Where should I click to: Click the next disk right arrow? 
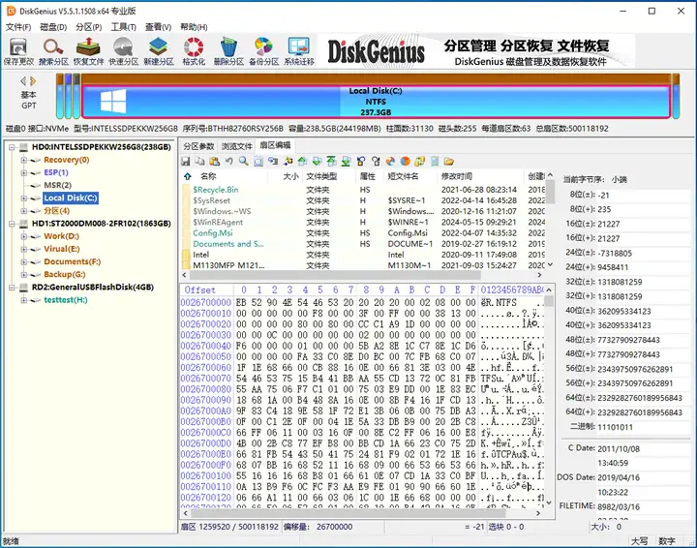(x=33, y=81)
